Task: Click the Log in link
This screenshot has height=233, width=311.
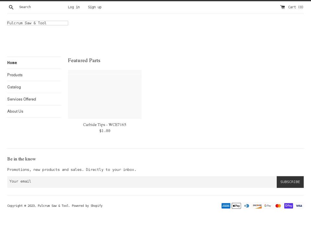Action: click(x=74, y=7)
